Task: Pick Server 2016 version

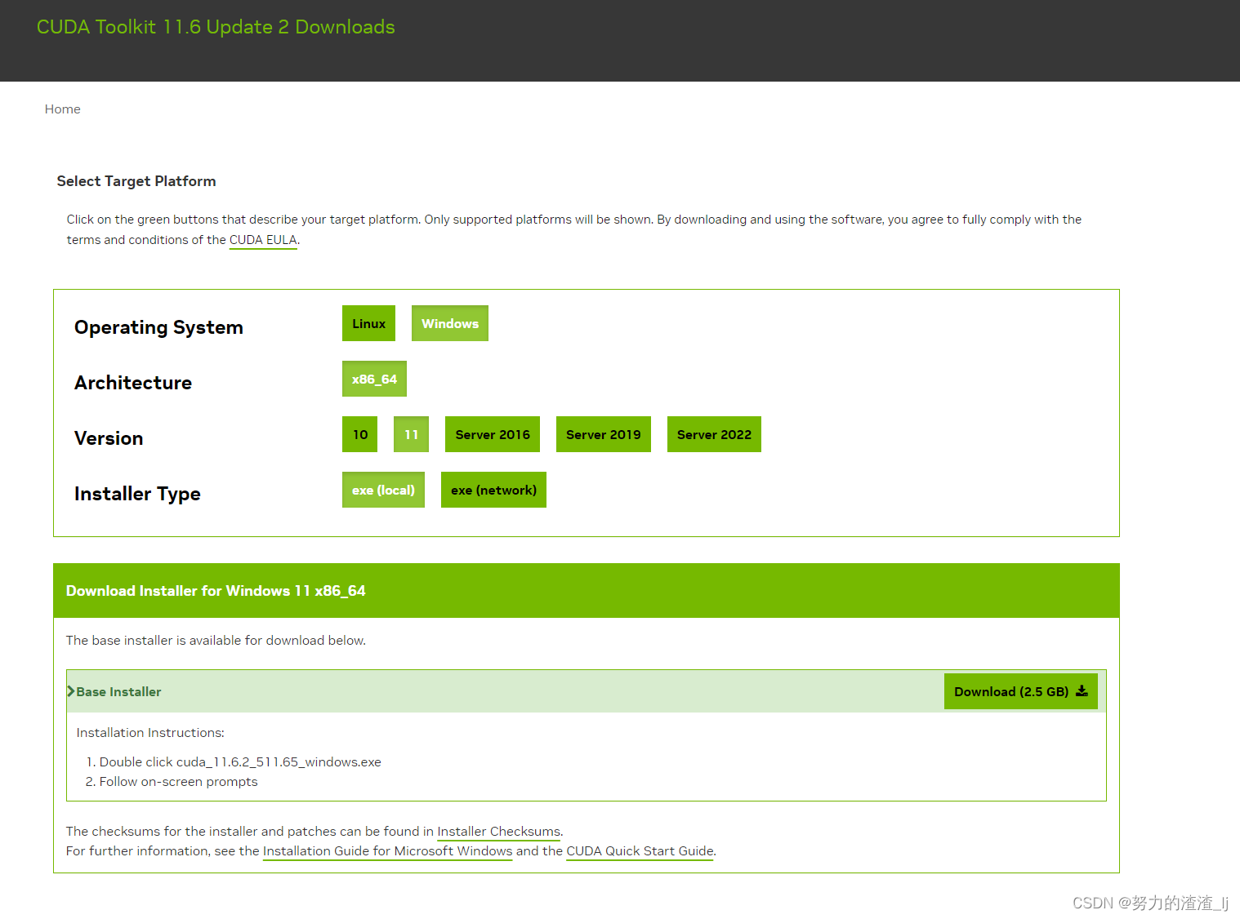Action: pos(493,434)
